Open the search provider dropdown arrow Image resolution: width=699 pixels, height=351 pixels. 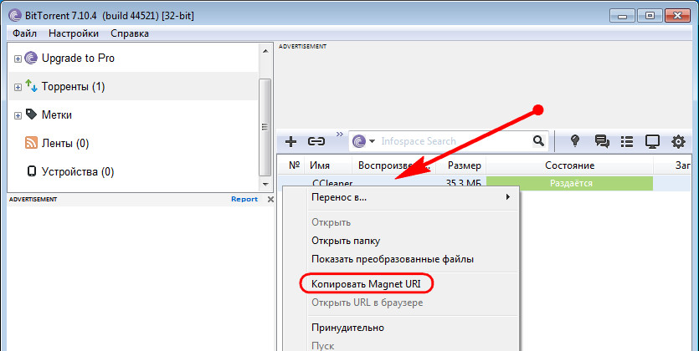point(373,141)
